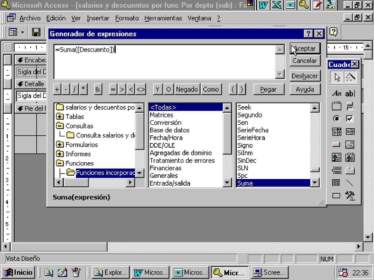374x280 pixels.
Task: Select the Bound Object Frame tool
Action: point(350,157)
